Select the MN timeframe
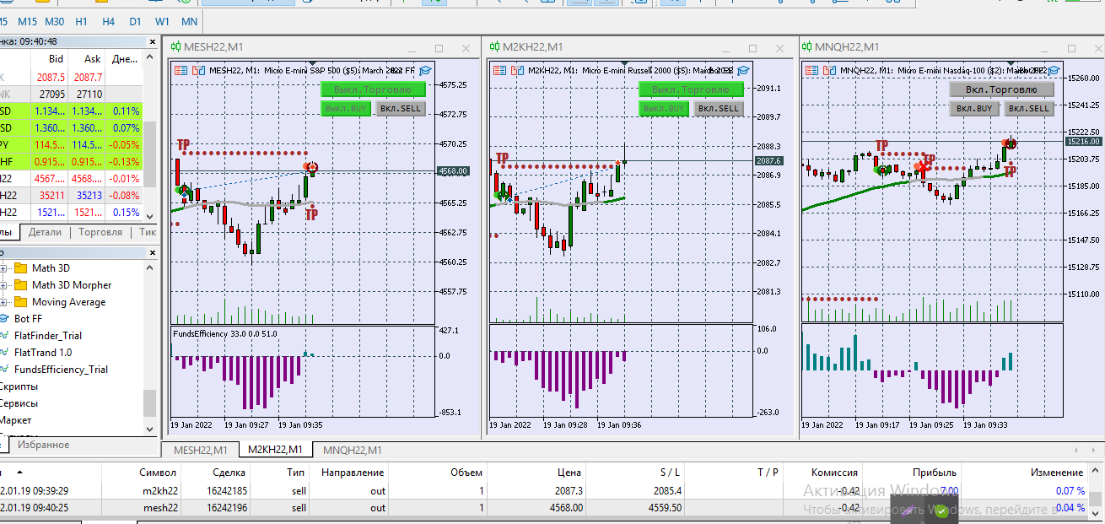1105x524 pixels. click(x=190, y=21)
